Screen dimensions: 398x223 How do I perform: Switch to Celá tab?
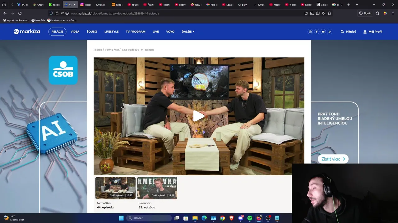(322, 5)
